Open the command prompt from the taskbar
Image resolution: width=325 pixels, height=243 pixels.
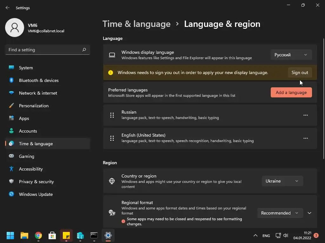pyautogui.click(x=94, y=235)
